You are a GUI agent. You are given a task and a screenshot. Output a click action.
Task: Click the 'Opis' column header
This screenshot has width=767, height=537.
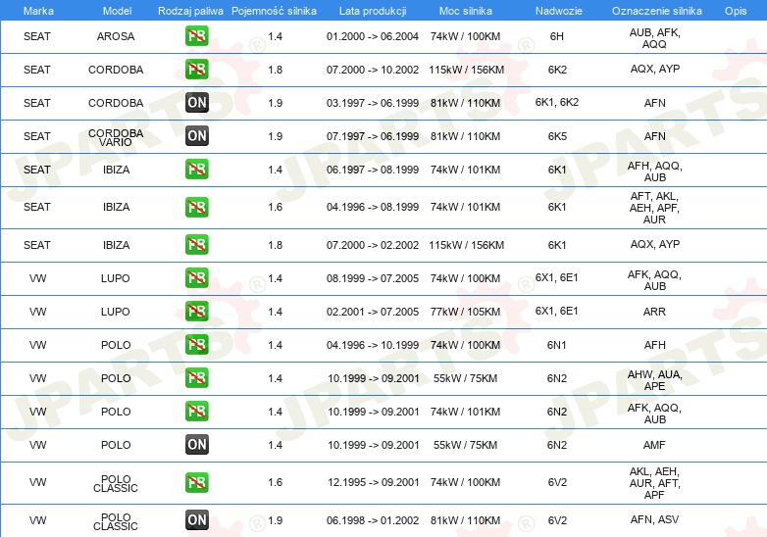(x=736, y=11)
